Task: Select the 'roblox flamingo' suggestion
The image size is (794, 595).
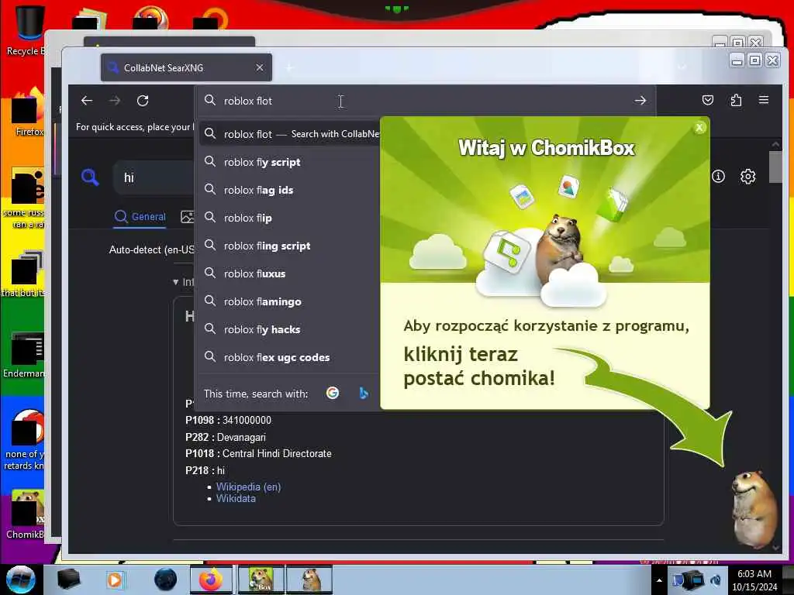Action: pos(290,301)
